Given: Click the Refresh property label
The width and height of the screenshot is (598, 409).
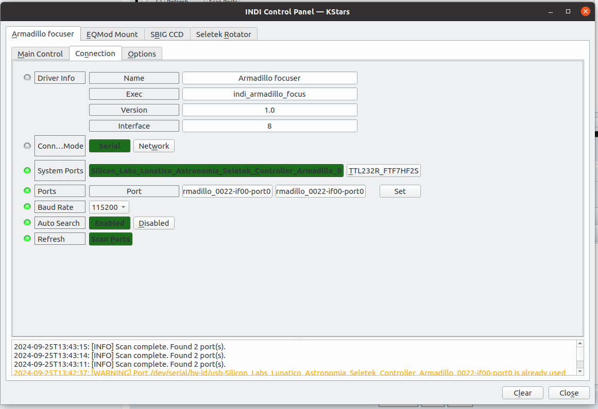Looking at the screenshot, I should coord(60,239).
